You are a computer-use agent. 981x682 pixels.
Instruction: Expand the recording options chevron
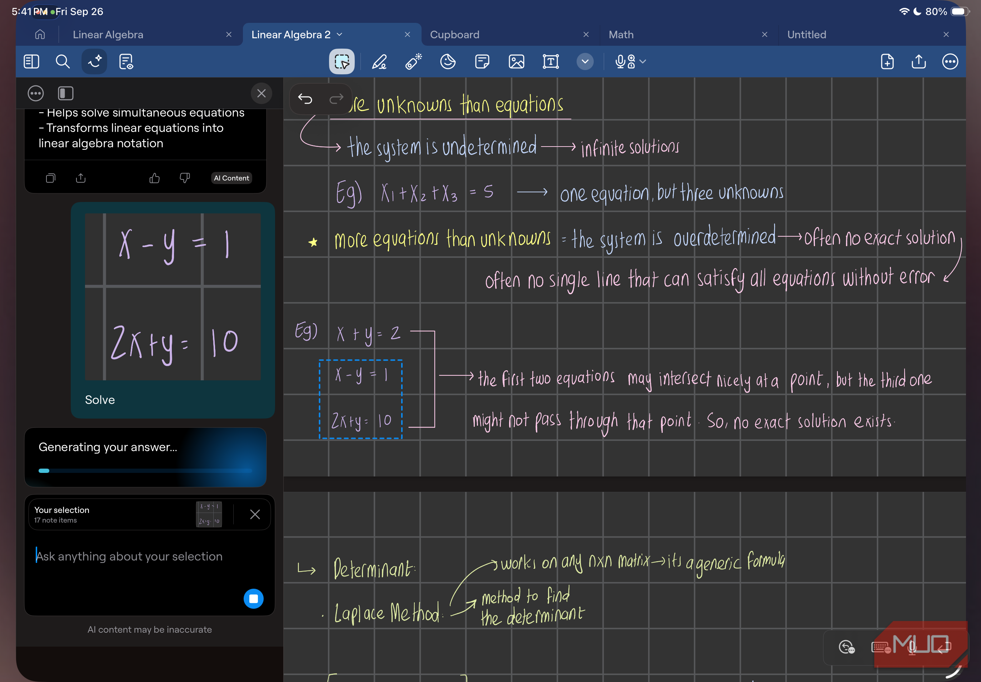643,61
